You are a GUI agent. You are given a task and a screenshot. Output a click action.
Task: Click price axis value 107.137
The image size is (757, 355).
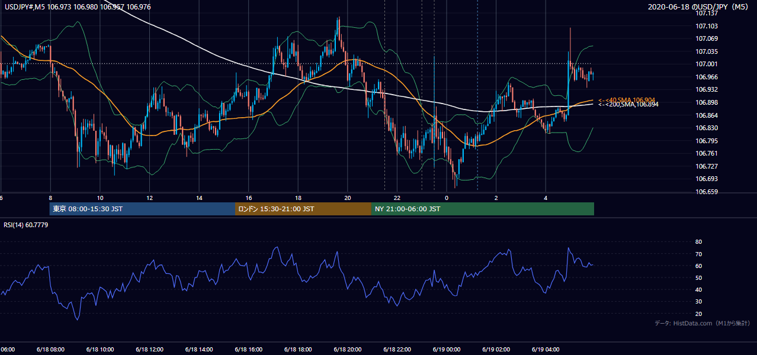[x=707, y=13]
